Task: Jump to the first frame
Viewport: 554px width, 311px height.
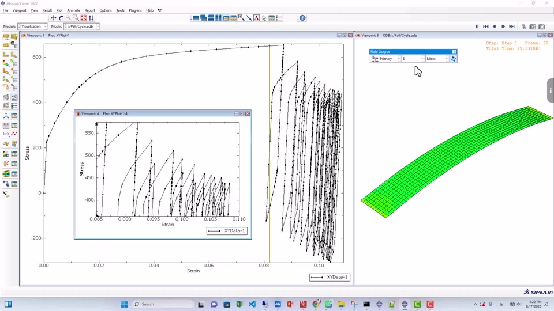Action: (x=486, y=26)
